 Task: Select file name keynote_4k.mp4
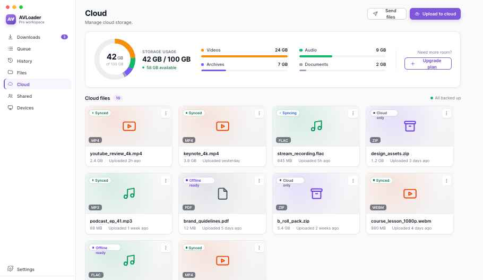click(201, 154)
